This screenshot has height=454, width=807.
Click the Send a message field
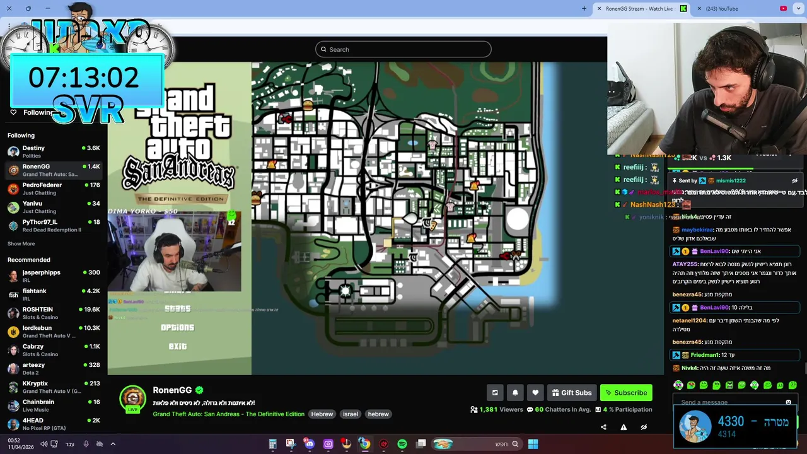tap(731, 402)
